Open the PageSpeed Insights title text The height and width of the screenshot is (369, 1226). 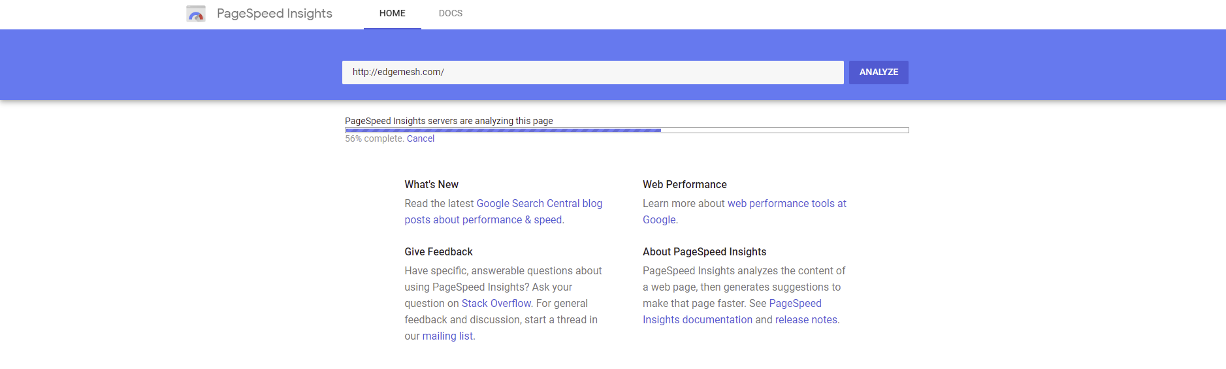(274, 14)
